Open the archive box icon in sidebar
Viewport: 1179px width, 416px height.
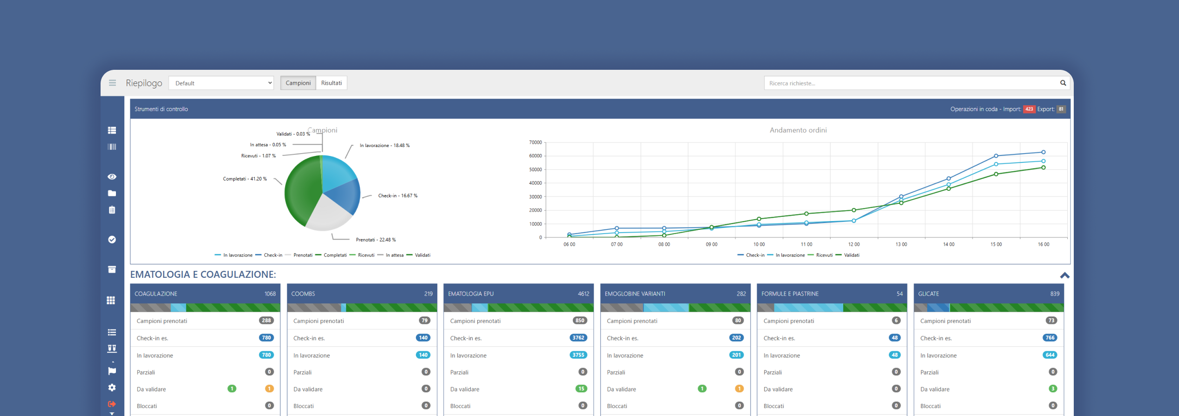[112, 269]
